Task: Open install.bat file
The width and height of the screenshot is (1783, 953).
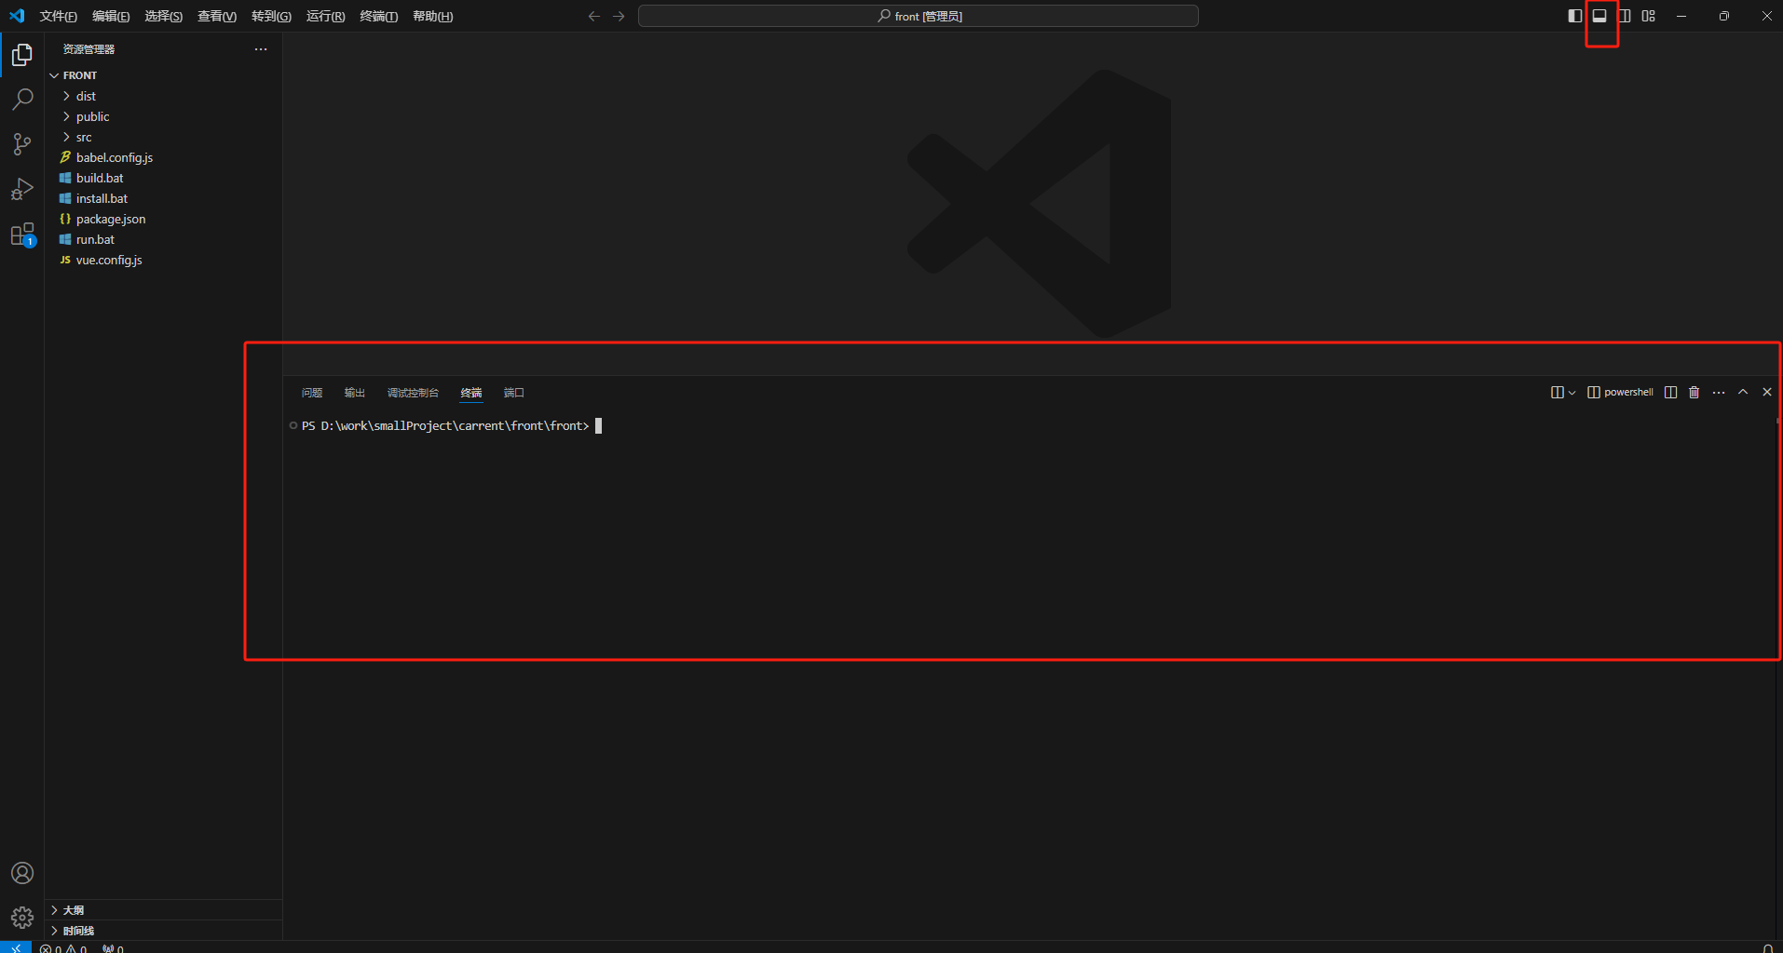Action: (x=163, y=198)
